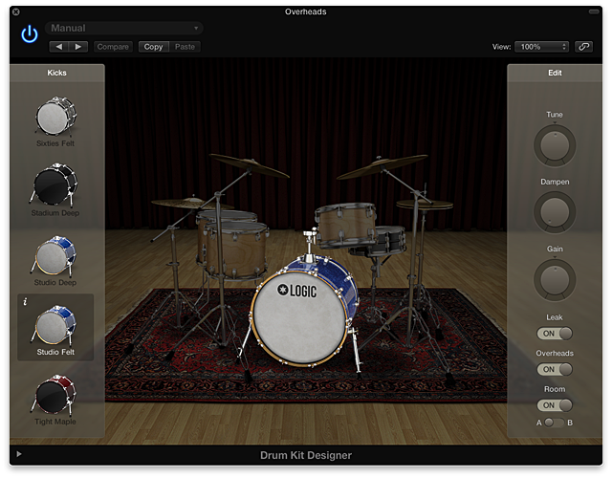612x478 pixels.
Task: Go to previous preset arrow
Action: coord(59,47)
